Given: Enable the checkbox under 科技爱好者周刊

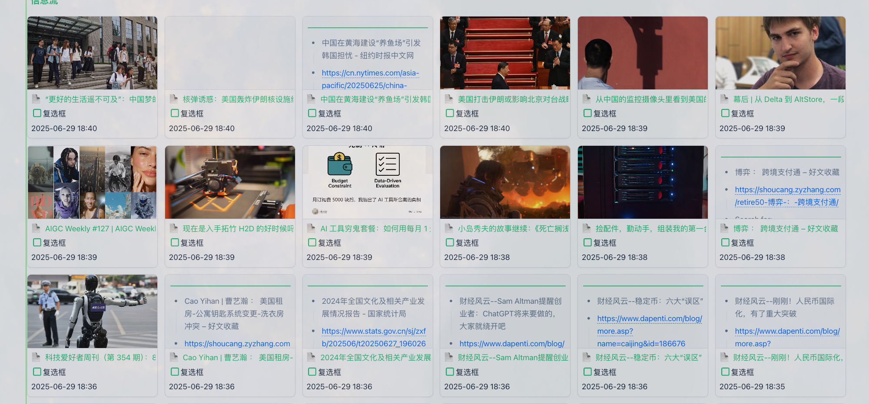Looking at the screenshot, I should pos(37,372).
